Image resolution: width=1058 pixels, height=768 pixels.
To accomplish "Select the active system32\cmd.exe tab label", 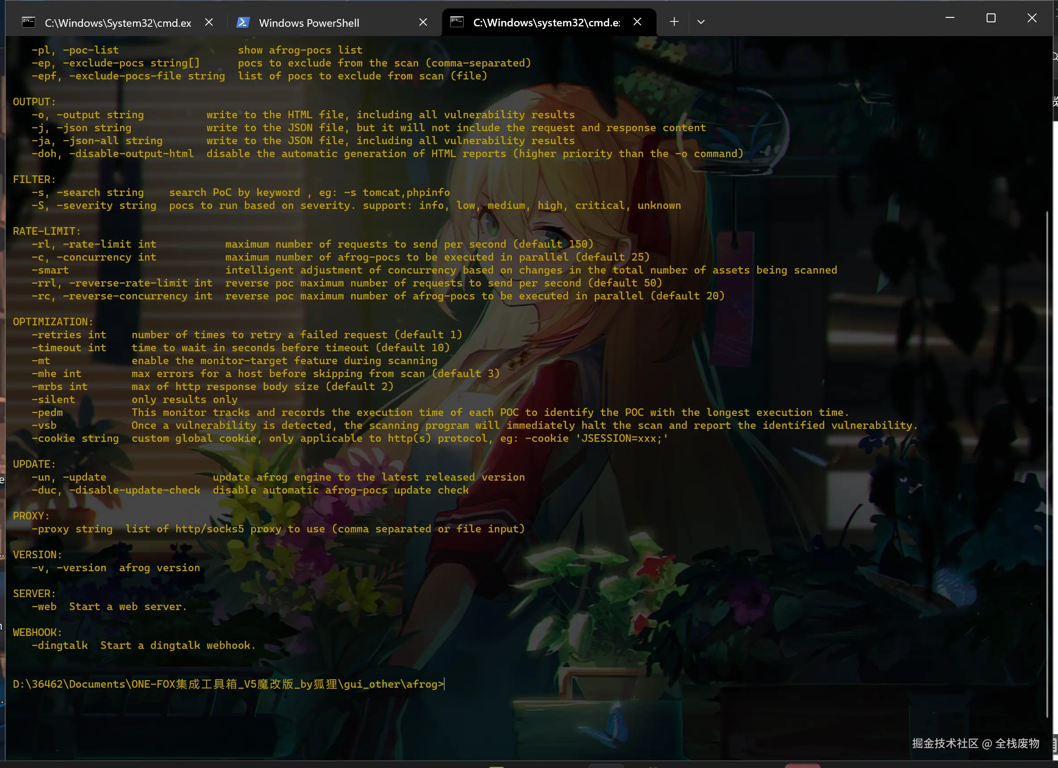I will point(546,23).
